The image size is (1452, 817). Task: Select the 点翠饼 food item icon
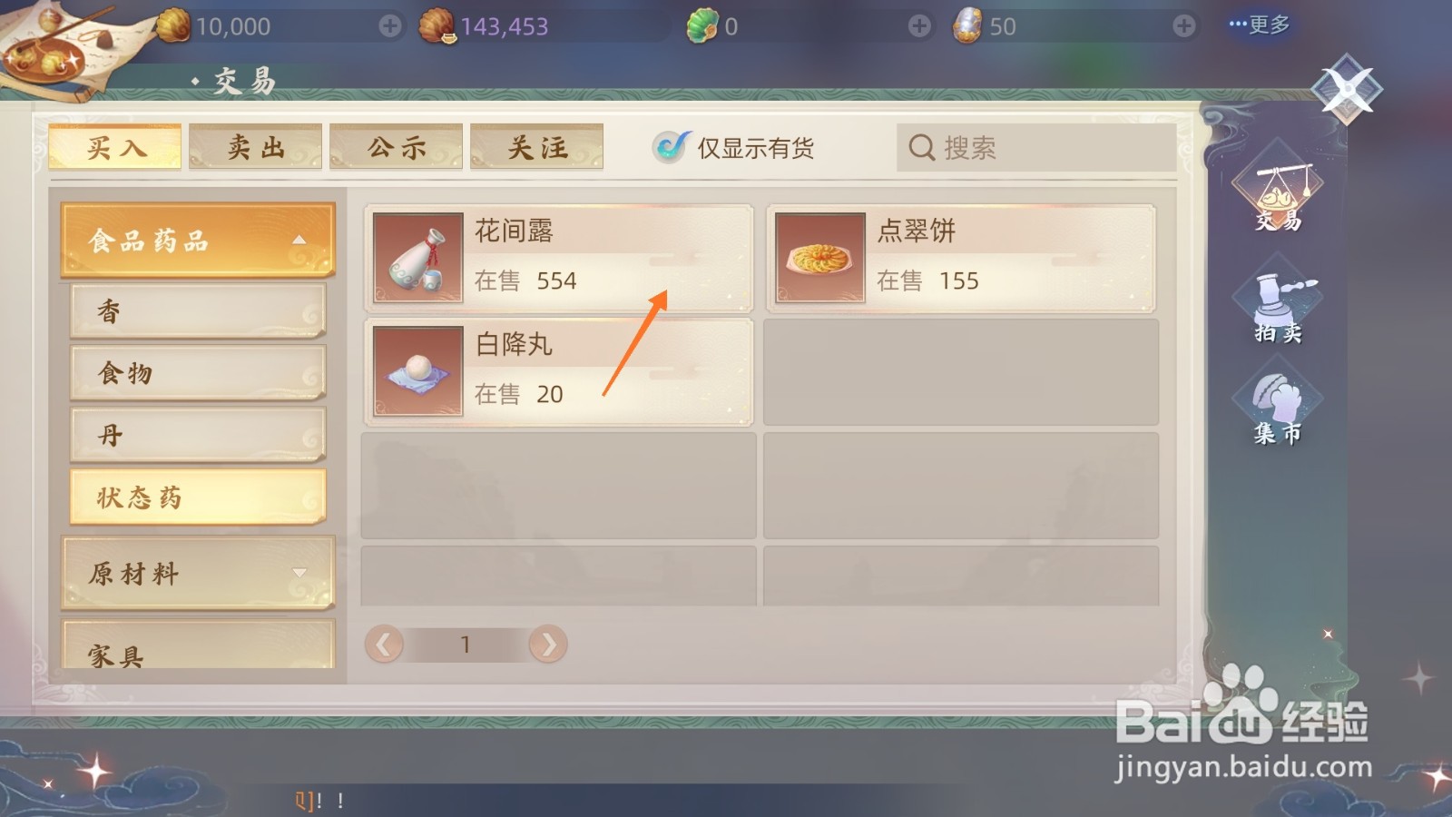click(820, 258)
